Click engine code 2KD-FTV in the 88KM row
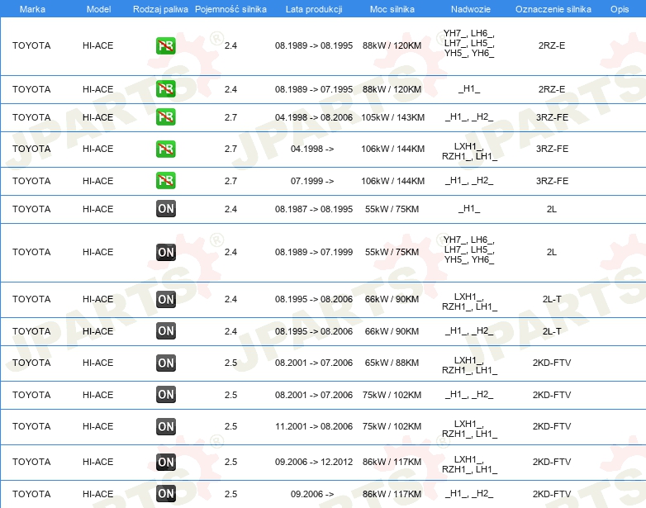The height and width of the screenshot is (508, 646). pyautogui.click(x=552, y=363)
